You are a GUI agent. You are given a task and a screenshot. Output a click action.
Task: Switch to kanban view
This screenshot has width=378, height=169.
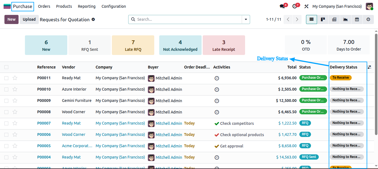point(323,19)
